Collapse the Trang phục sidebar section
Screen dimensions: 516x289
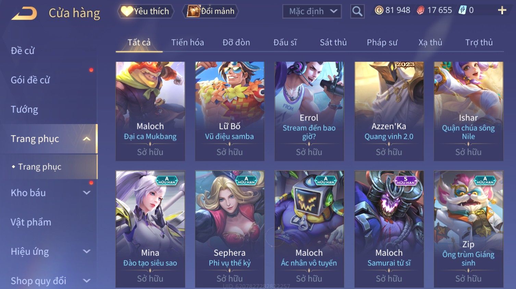point(87,139)
